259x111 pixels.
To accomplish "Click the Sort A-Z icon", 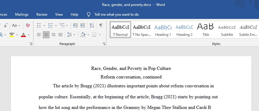I will pos(92,25).
